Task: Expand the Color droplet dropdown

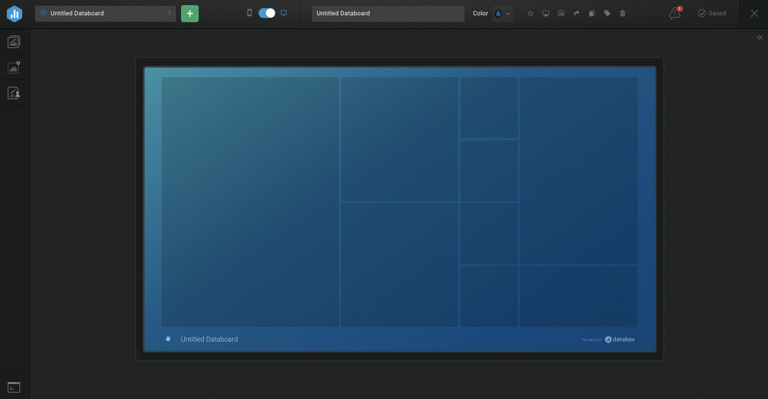Action: pos(502,14)
